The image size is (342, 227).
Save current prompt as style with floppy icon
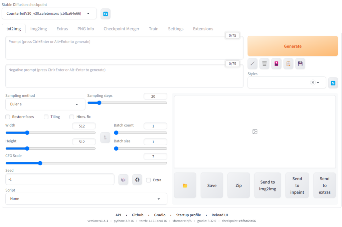(x=300, y=63)
